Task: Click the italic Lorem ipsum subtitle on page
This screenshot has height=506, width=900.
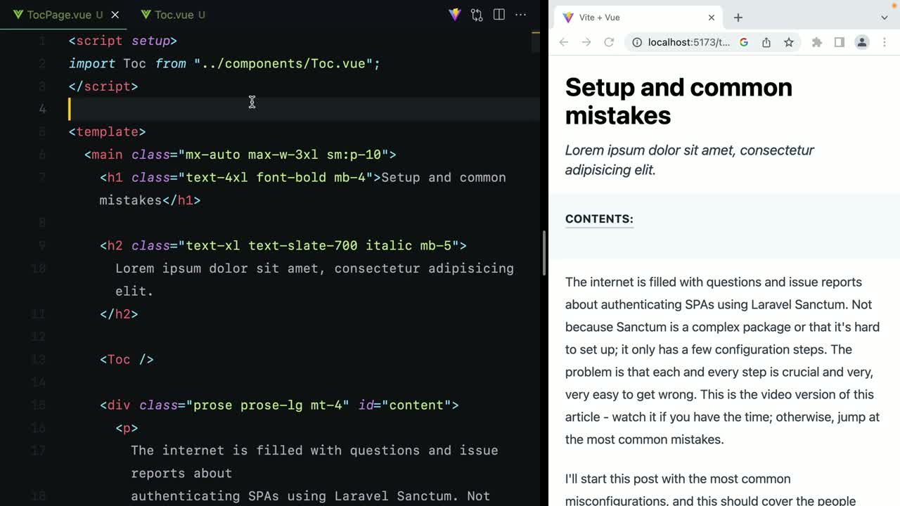Action: point(690,160)
